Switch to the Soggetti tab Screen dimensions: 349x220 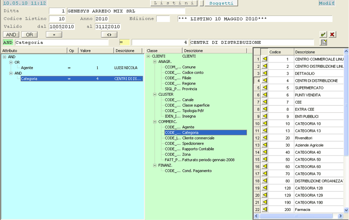(x=221, y=3)
